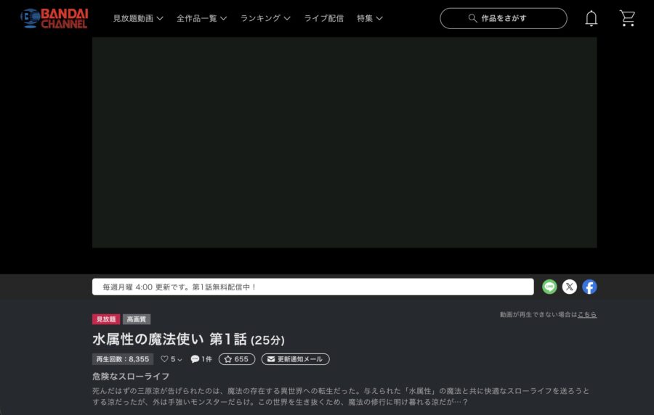
Task: Click the Bandai Channel logo
Action: [x=54, y=18]
